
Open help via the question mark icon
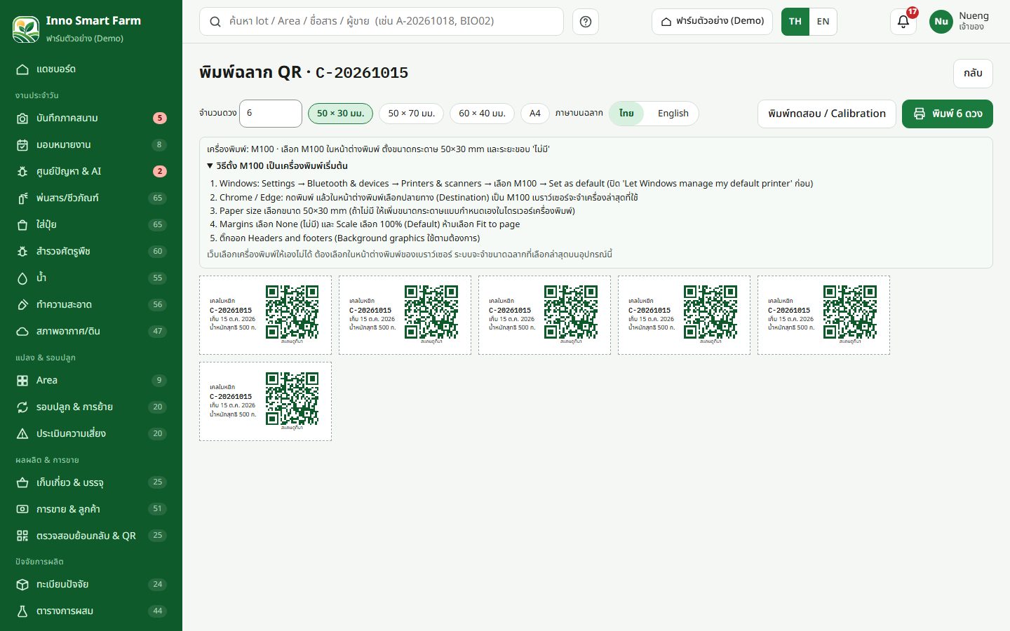586,22
